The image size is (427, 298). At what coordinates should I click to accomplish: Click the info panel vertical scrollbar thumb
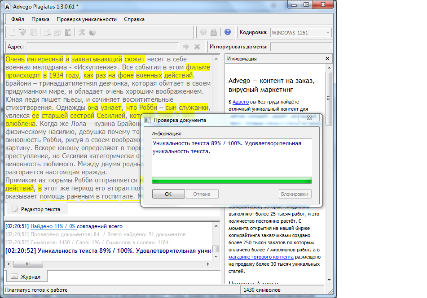329,99
